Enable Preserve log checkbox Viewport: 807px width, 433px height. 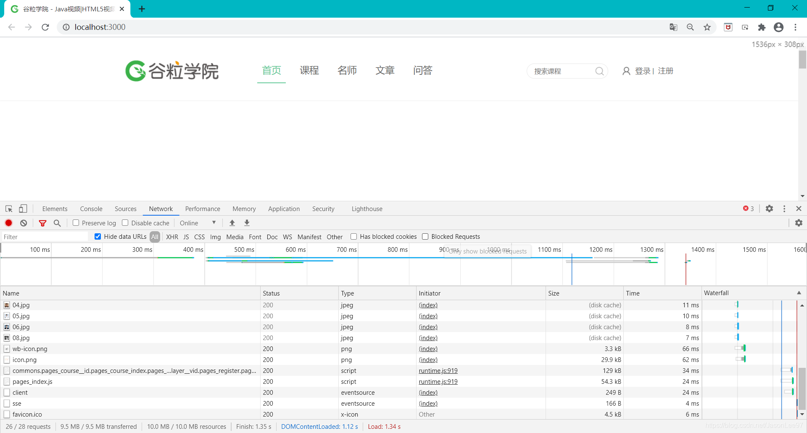click(76, 223)
